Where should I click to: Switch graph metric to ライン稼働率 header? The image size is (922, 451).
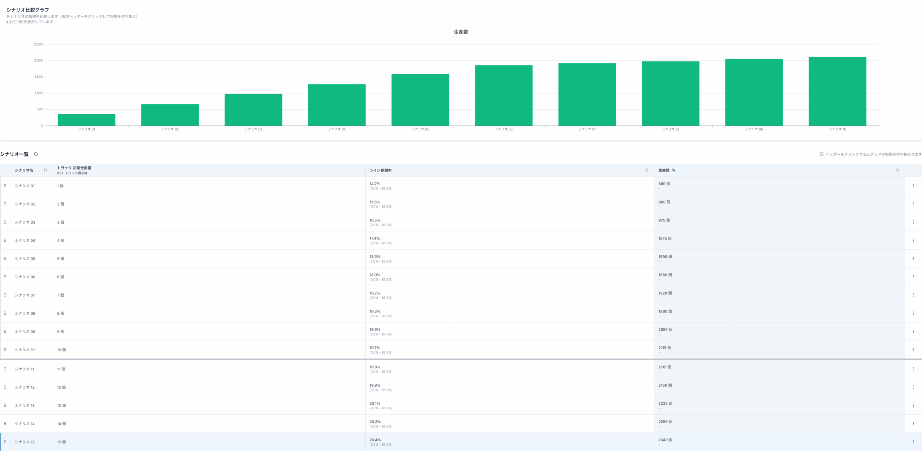tap(381, 170)
